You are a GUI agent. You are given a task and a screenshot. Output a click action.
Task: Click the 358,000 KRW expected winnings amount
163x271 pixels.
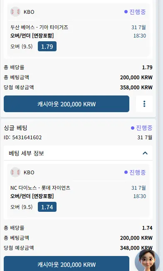136,87
